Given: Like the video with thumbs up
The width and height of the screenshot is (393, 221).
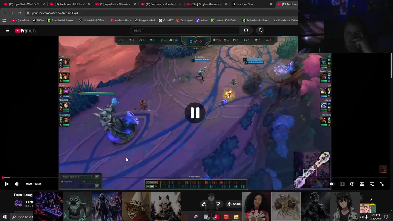Looking at the screenshot, I should (204, 204).
